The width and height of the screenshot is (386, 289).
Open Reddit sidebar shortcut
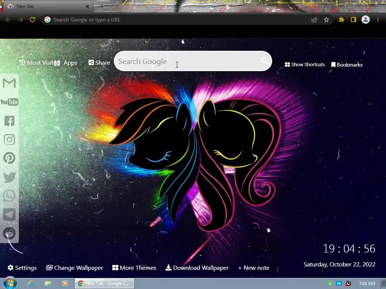pyautogui.click(x=9, y=233)
